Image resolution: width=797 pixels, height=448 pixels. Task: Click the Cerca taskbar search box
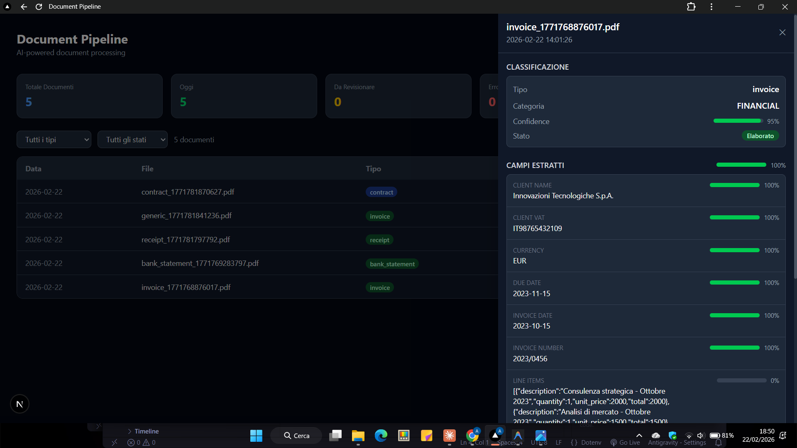[x=296, y=436]
